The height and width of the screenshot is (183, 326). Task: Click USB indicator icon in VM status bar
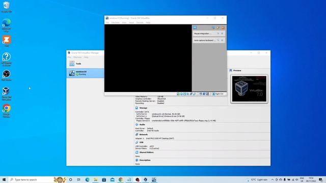[x=194, y=94]
